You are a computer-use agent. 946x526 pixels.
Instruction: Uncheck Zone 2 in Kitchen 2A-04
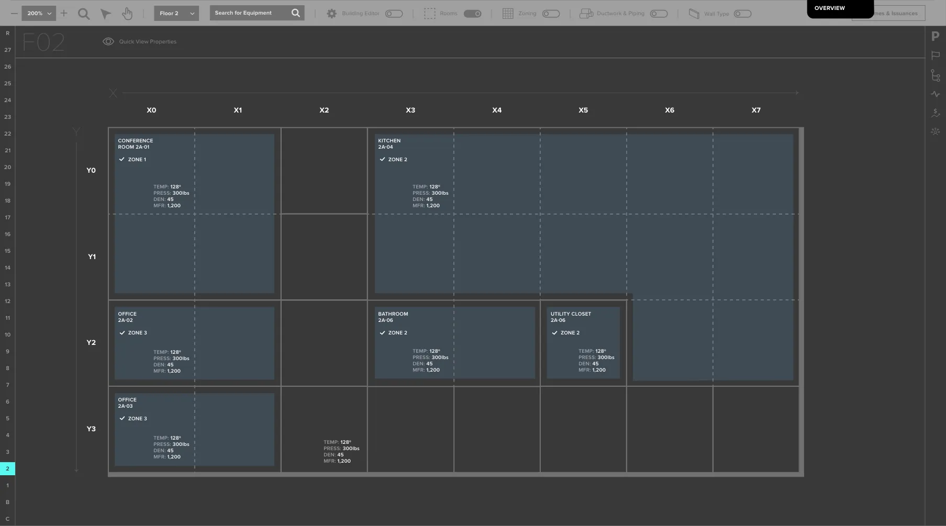(382, 159)
